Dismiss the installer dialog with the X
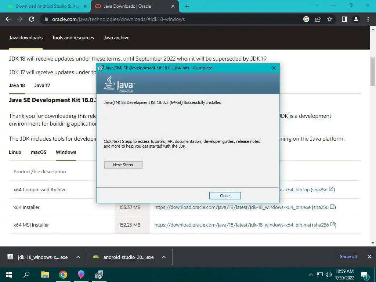The height and width of the screenshot is (282, 376). tap(274, 68)
